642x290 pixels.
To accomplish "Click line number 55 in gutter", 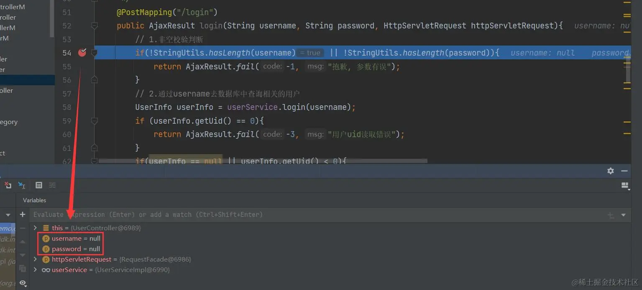I will 67,66.
